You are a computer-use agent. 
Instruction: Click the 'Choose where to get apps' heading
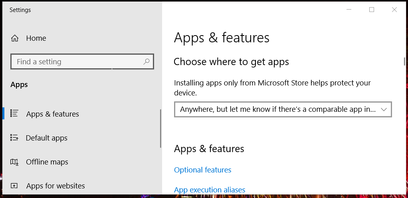click(x=231, y=61)
